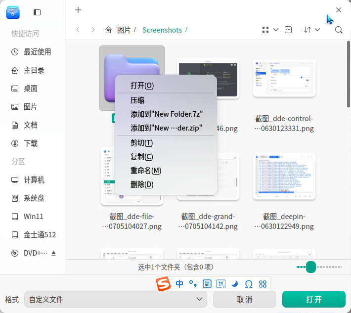
Task: Select 截图_dde-control 0630123331.png thumbnail
Action: [x=284, y=78]
